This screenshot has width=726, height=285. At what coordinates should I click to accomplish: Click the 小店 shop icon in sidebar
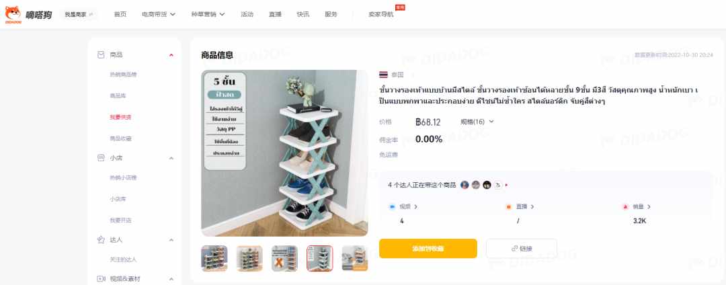[x=101, y=158]
